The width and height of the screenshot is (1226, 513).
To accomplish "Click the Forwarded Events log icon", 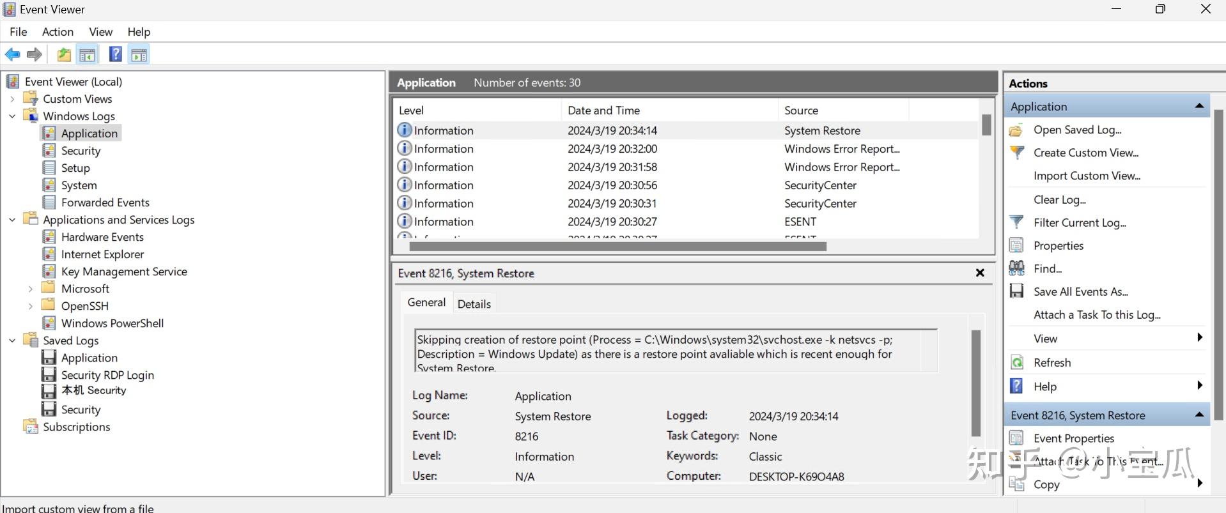I will 49,202.
